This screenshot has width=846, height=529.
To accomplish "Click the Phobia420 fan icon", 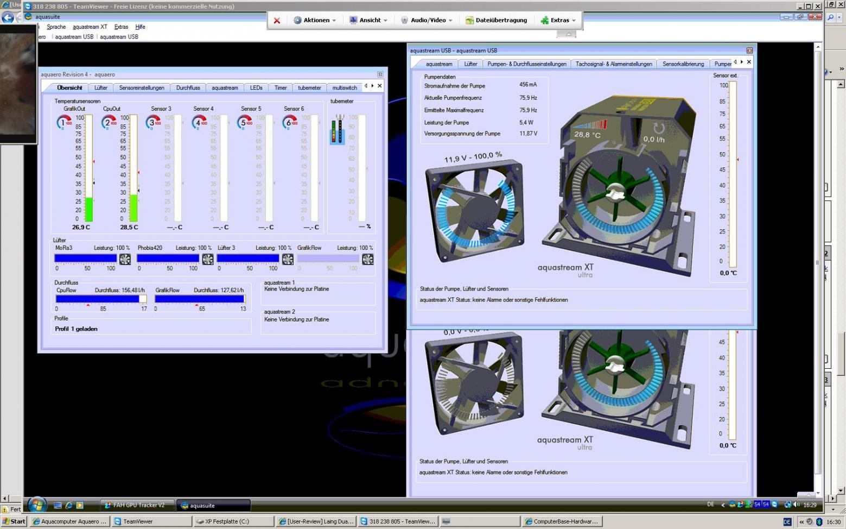I will [207, 259].
